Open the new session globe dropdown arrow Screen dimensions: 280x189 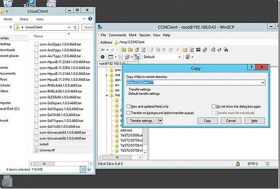point(192,57)
